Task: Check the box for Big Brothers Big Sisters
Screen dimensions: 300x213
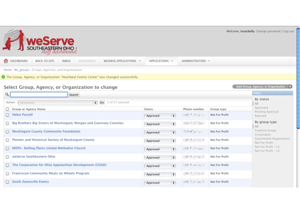Action: click(7, 123)
